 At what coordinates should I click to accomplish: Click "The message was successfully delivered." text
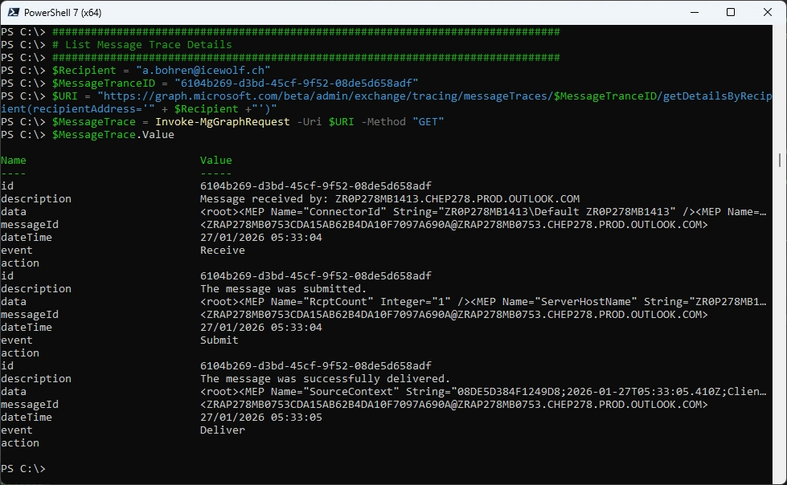click(x=325, y=378)
